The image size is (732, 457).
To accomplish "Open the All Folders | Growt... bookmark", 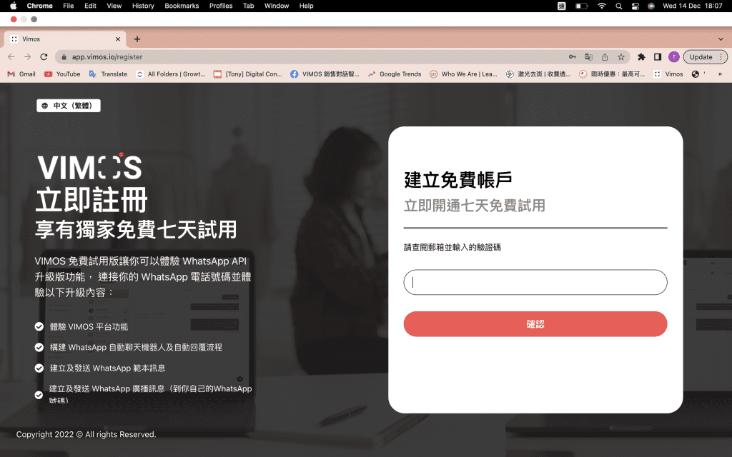I will tap(171, 74).
